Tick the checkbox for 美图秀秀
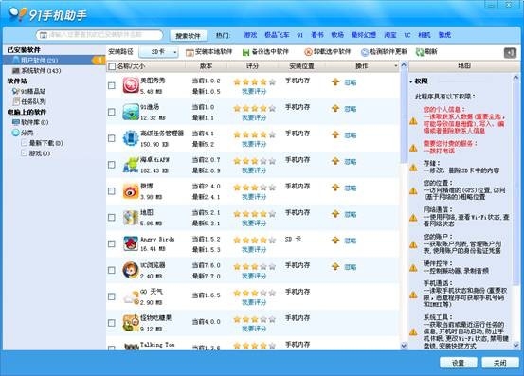 click(112, 85)
